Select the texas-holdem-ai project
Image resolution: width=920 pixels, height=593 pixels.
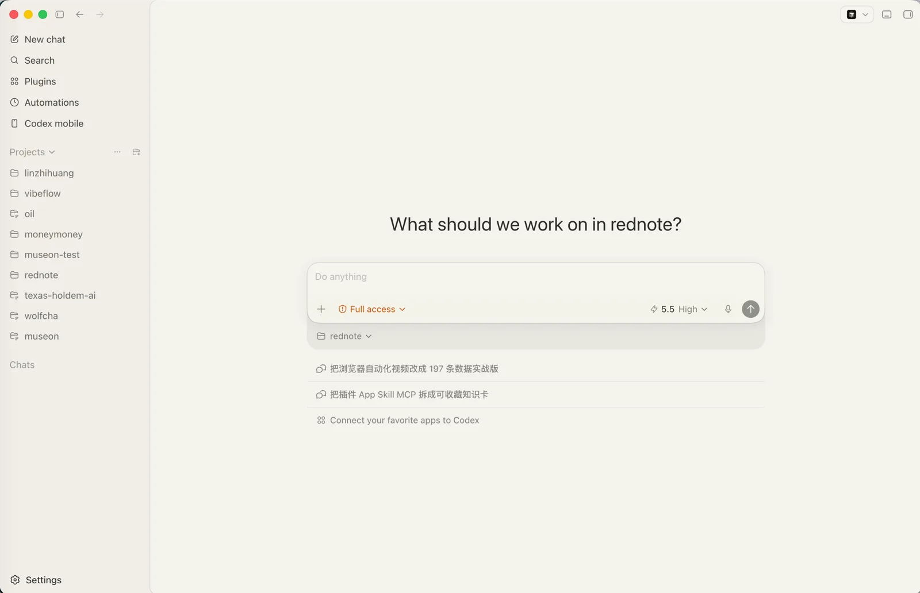pos(74,295)
